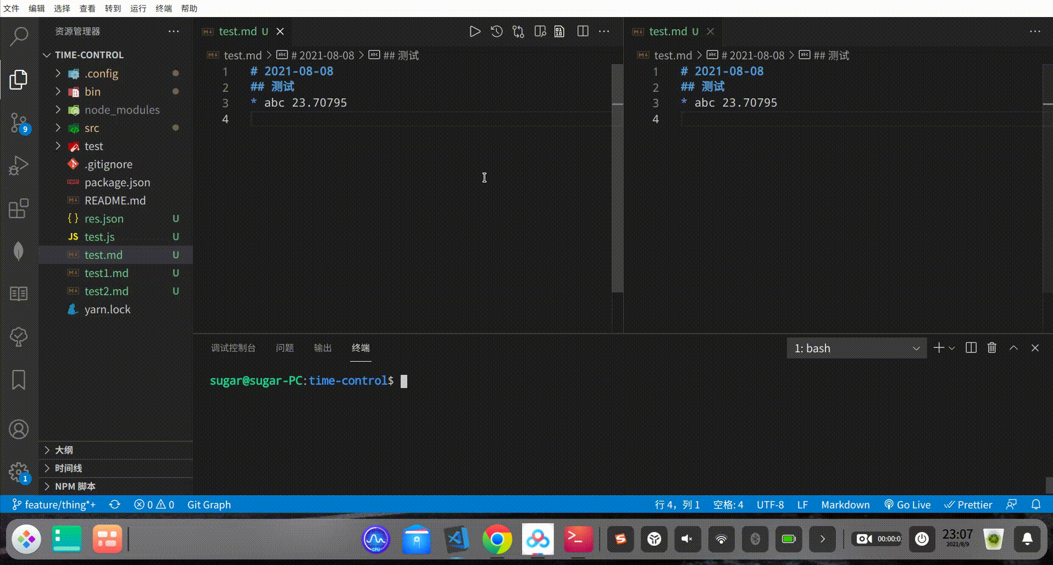Screen dimensions: 1053x565
Task: Maximize the panel with up chevron
Action: (1013, 348)
